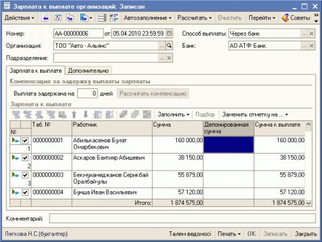Sort table ascending A-Z icon
The height and width of the screenshot is (242, 322).
[x=97, y=115]
